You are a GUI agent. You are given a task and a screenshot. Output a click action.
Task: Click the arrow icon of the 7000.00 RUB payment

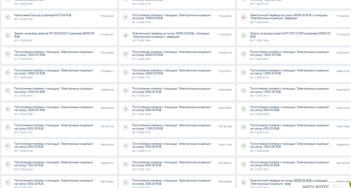(x=8, y=164)
